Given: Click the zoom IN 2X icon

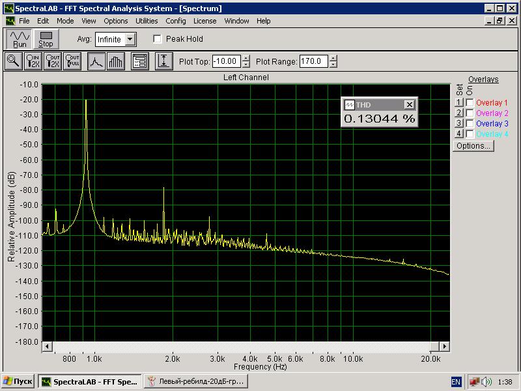Looking at the screenshot, I should point(33,61).
